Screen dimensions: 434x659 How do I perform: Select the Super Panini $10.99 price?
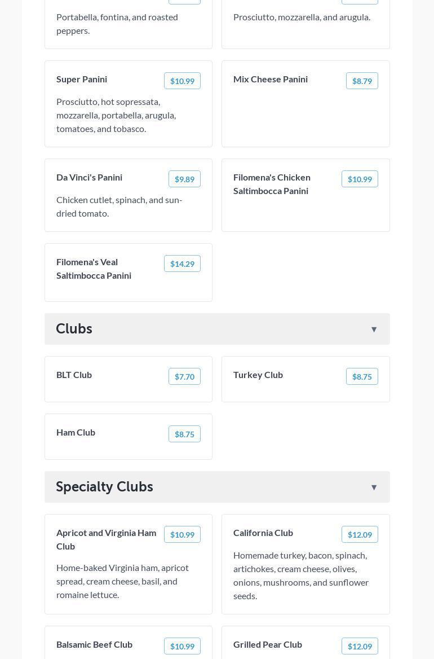click(182, 81)
